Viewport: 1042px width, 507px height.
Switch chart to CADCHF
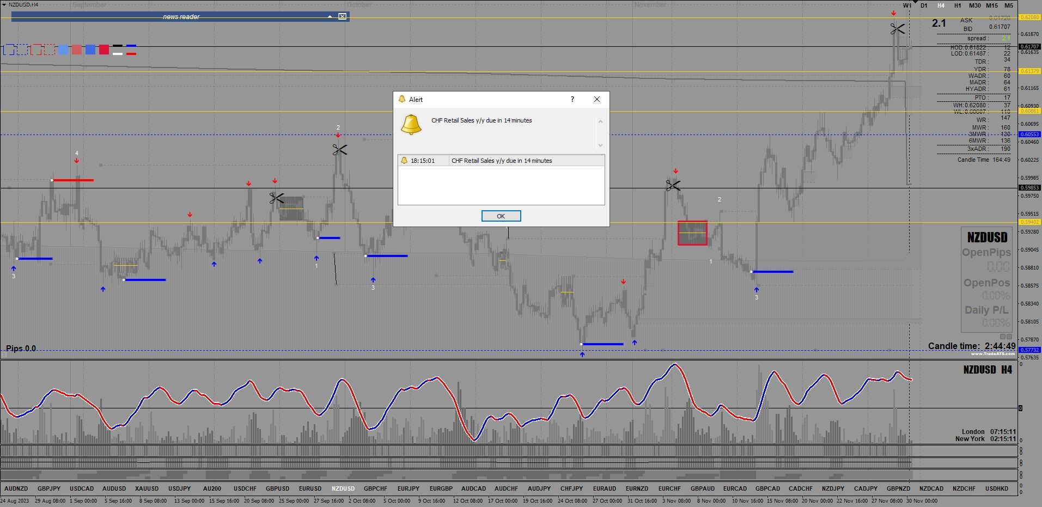click(801, 488)
